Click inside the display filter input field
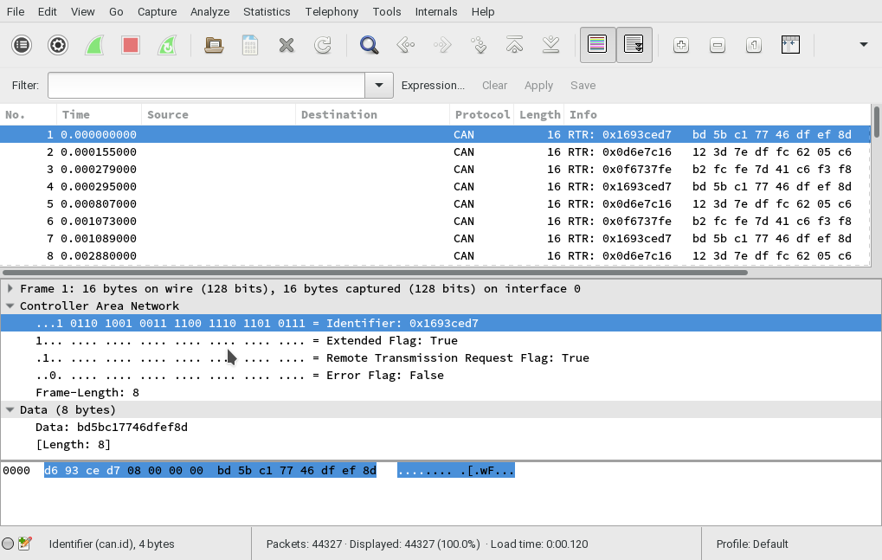The image size is (882, 560). pyautogui.click(x=206, y=85)
